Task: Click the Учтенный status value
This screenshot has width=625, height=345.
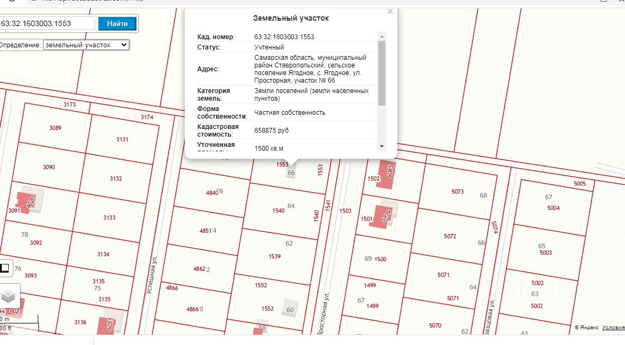Action: (x=270, y=47)
